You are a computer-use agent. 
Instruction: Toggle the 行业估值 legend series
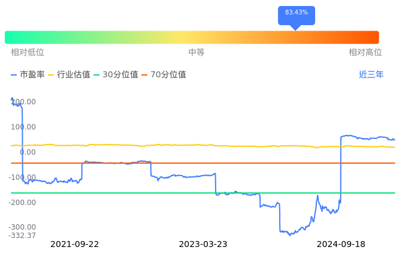pyautogui.click(x=69, y=75)
